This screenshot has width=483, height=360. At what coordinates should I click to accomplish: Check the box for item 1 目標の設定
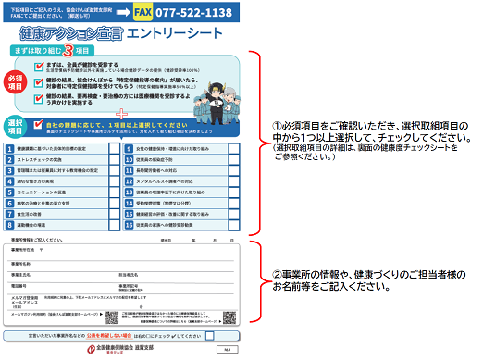coord(115,149)
